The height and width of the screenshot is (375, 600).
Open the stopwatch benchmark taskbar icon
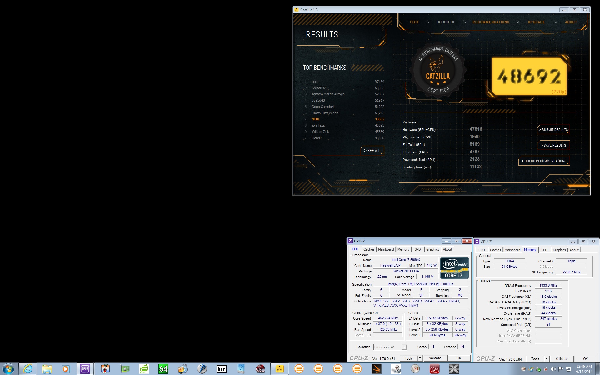point(183,369)
